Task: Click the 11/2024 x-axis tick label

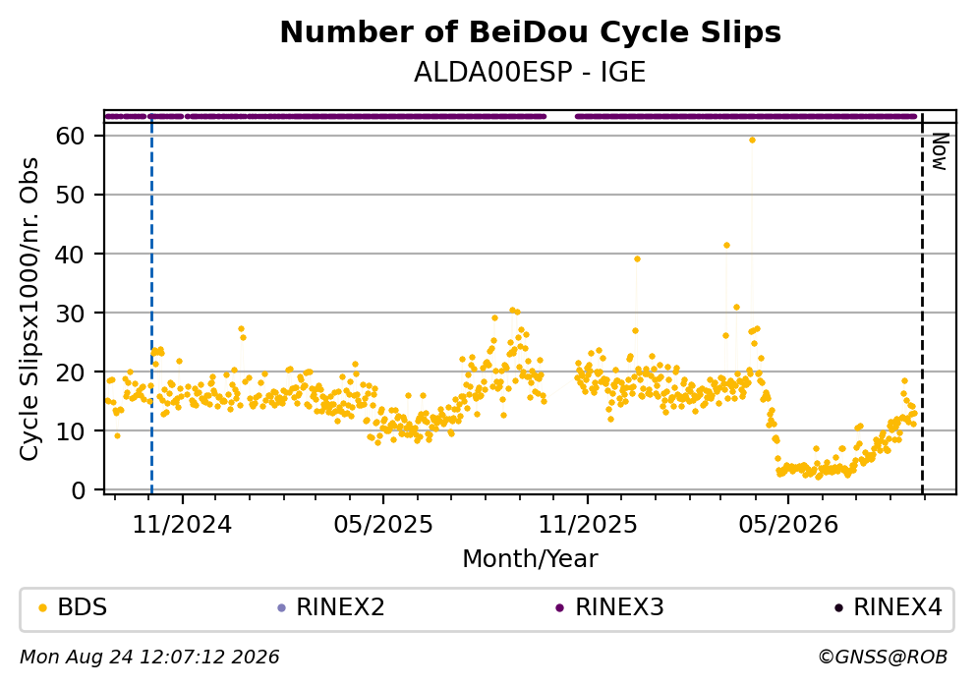Action: 182,525
